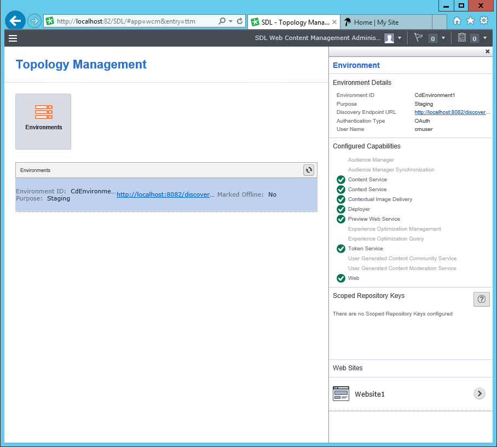Image resolution: width=497 pixels, height=447 pixels.
Task: Open the hamburger navigation menu
Action: 13,38
